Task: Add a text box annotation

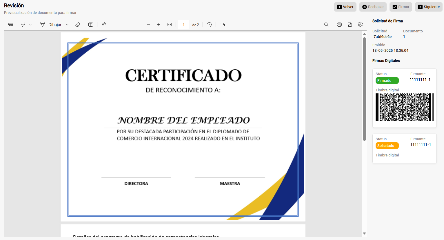Action: point(91,25)
